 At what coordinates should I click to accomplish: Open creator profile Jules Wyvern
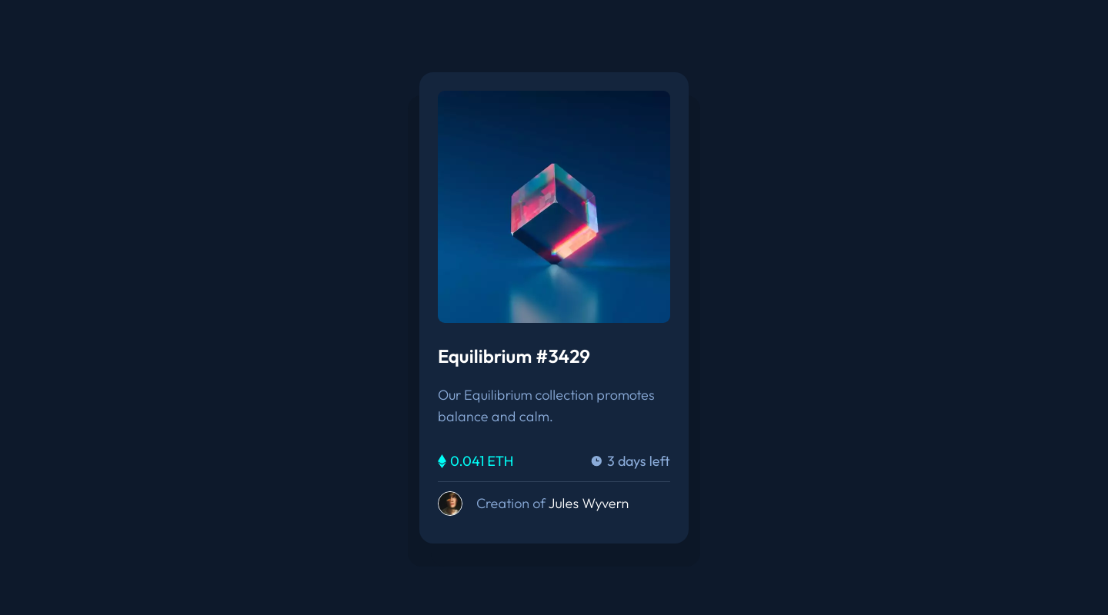click(x=589, y=504)
